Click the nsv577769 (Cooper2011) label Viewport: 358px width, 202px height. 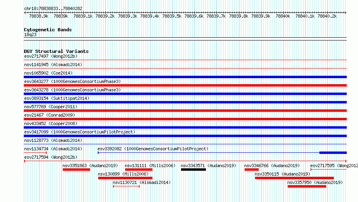(x=51, y=107)
